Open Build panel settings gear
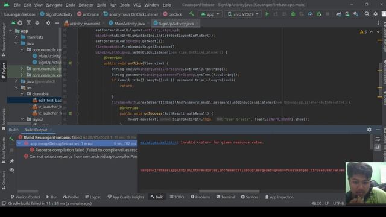Viewport: 386px width, 217px height. [x=369, y=130]
